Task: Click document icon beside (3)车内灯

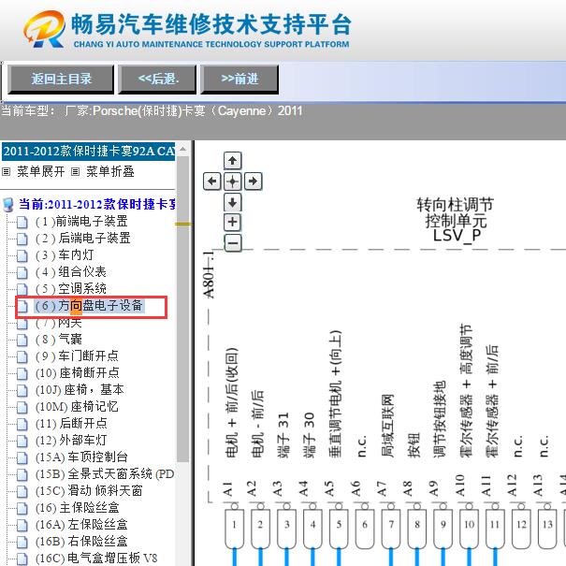Action: [22, 255]
